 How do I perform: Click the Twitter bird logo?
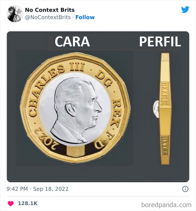[185, 10]
